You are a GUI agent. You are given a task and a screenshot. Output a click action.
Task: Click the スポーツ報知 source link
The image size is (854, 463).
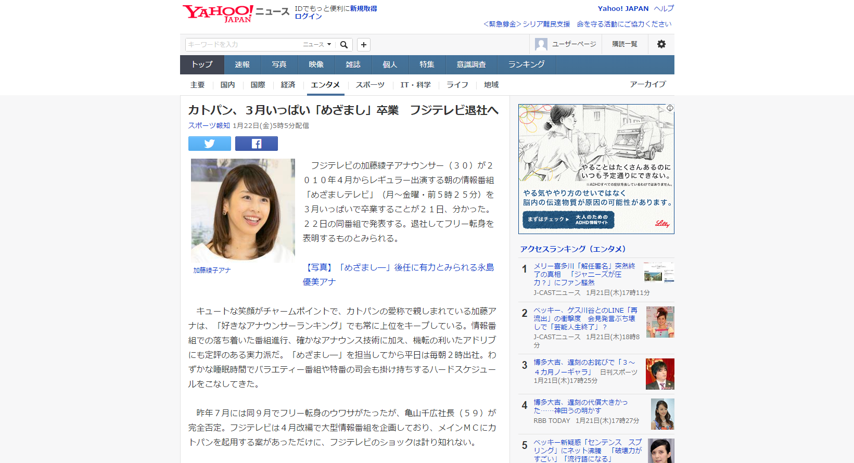pyautogui.click(x=209, y=125)
